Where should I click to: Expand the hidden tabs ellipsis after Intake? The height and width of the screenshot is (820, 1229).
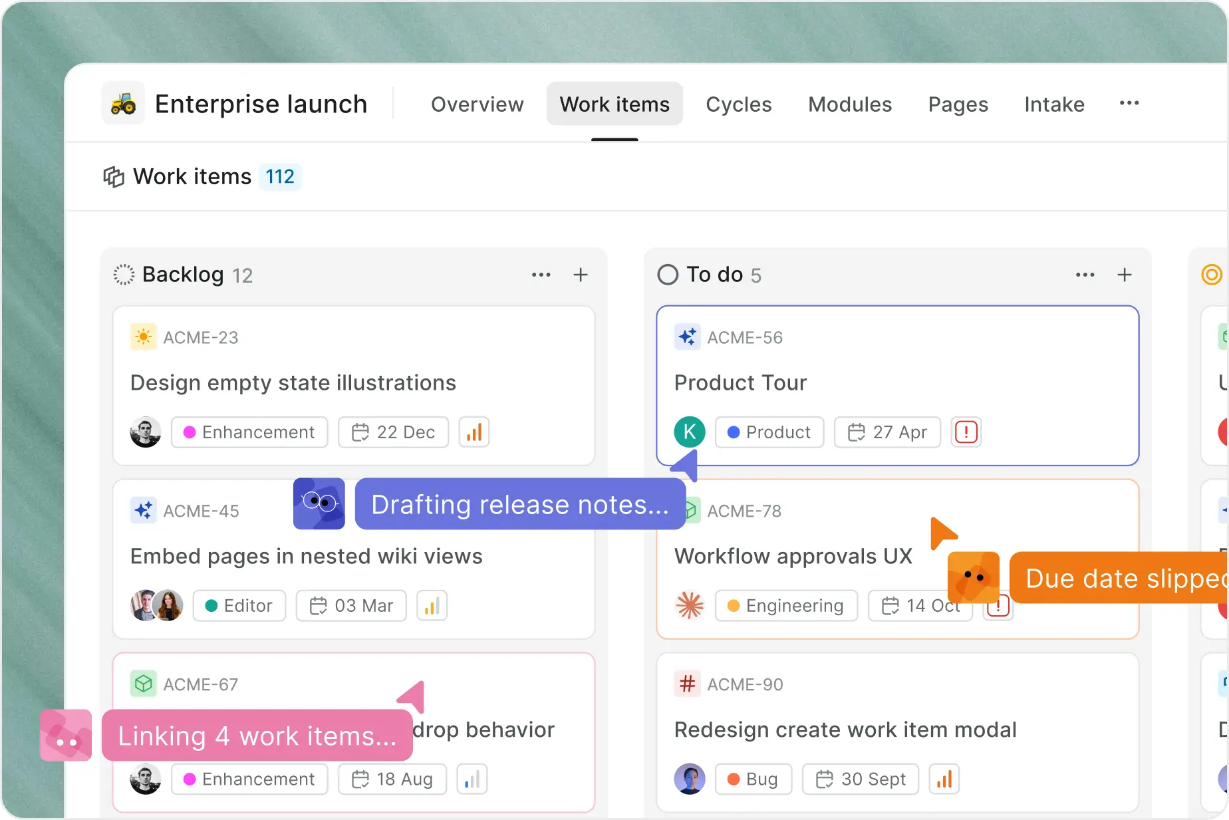click(1129, 103)
